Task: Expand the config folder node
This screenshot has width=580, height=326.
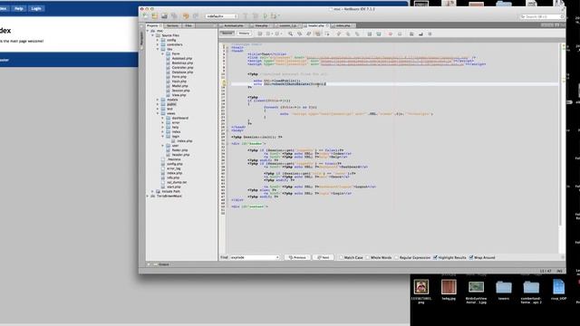Action: (158, 40)
